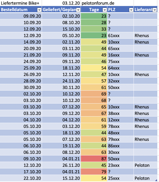Viewport: 159px width, 182px height.
Task: Select cell with order date 09.09.20
Action: [x=21, y=16]
